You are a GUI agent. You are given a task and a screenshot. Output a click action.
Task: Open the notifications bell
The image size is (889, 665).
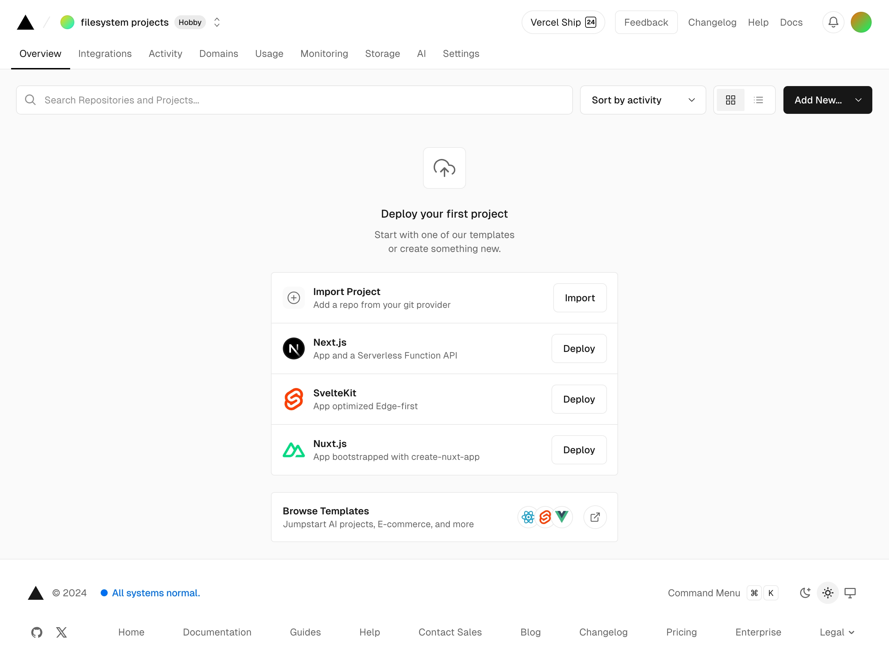point(833,22)
